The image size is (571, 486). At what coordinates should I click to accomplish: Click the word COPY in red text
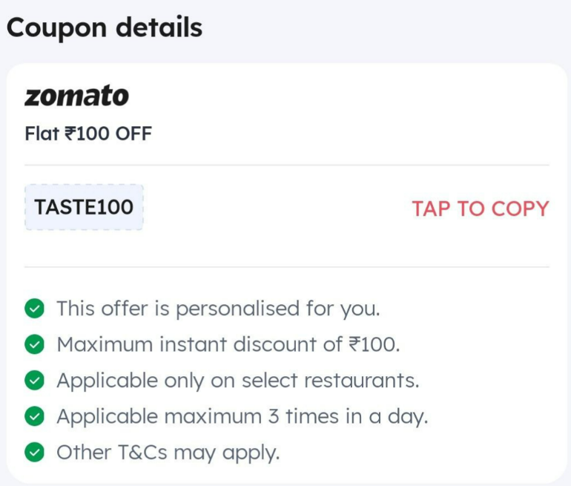point(520,208)
